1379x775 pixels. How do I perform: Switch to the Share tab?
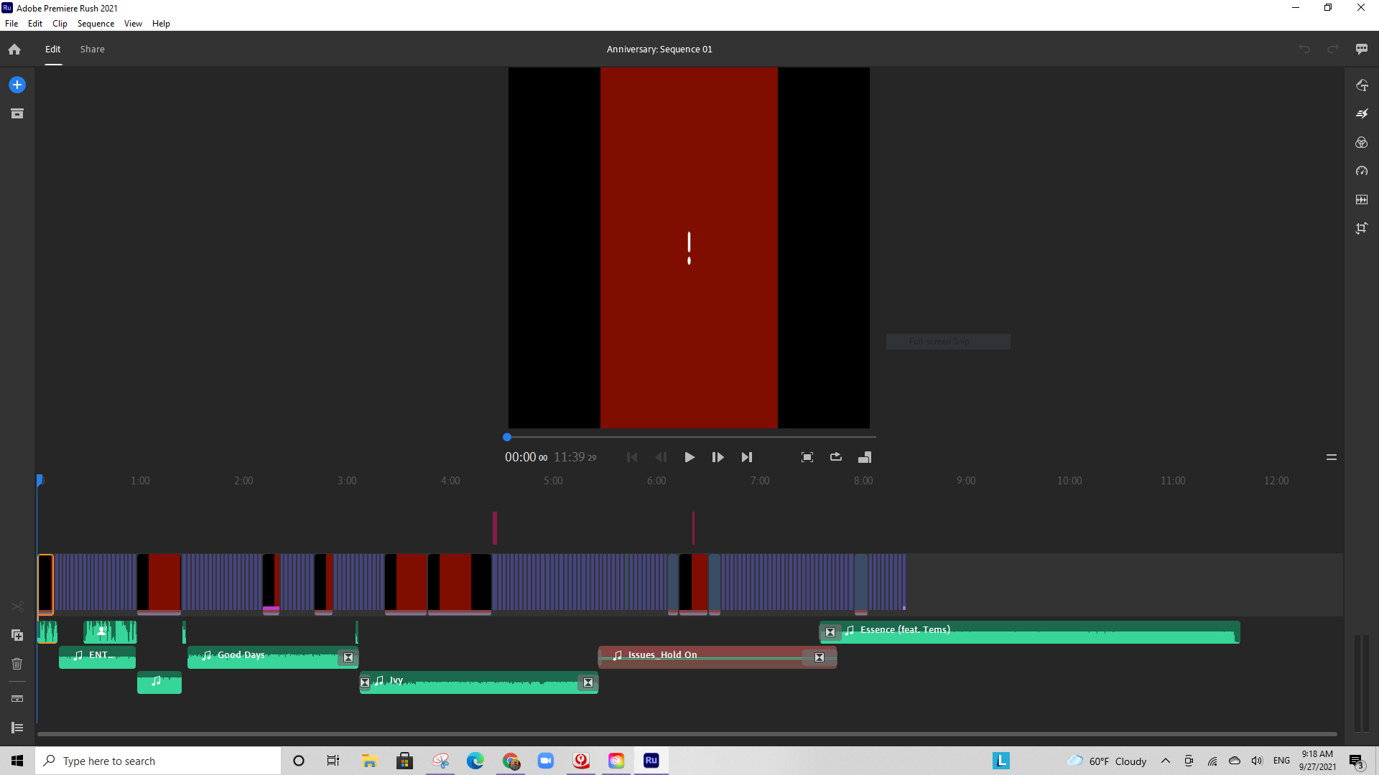[x=91, y=49]
